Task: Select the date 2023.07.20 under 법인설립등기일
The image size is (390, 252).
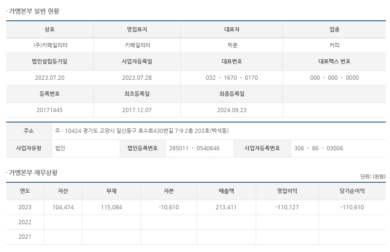Action: coord(49,78)
